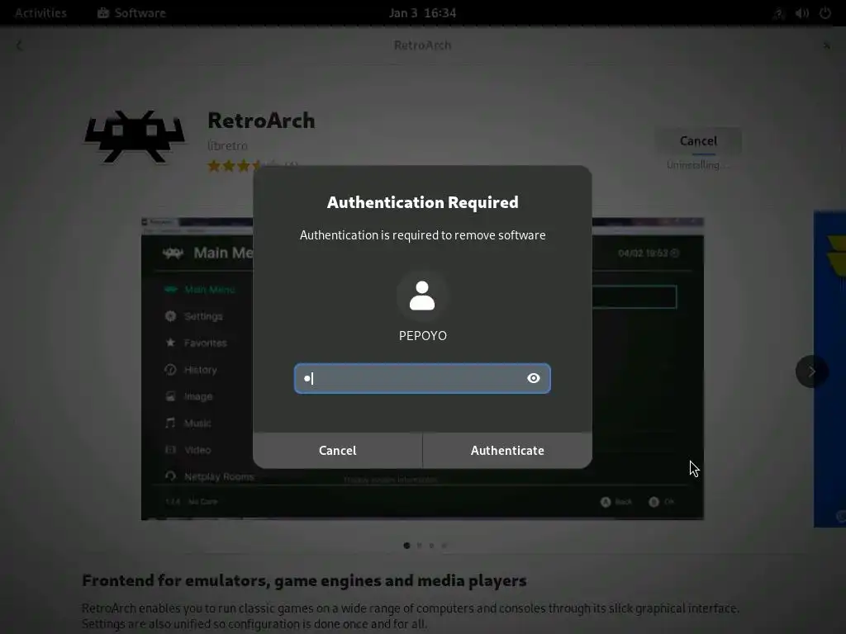Screen dimensions: 846x634
Task: Click the volume icon in system tray
Action: [x=801, y=13]
